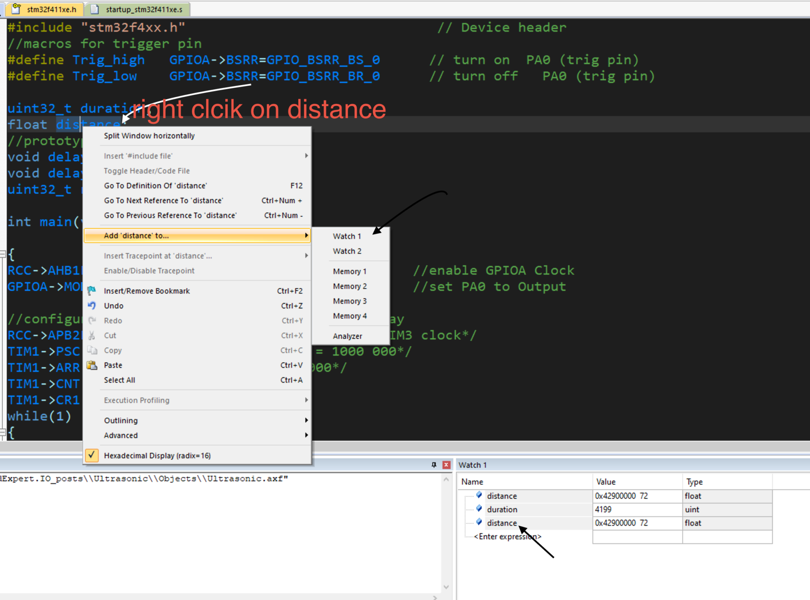Click the Insert/Remove Bookmark icon

pyautogui.click(x=92, y=291)
